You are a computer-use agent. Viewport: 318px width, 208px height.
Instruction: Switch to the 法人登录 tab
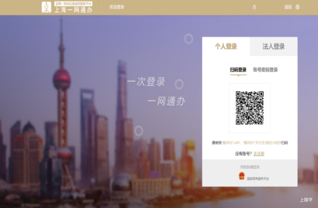point(274,46)
